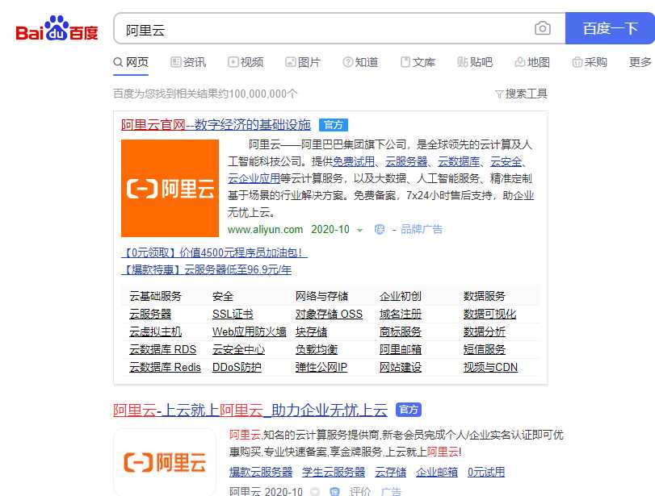Open 云服务器 link under 云基础服务
This screenshot has height=496, width=655.
click(x=150, y=314)
